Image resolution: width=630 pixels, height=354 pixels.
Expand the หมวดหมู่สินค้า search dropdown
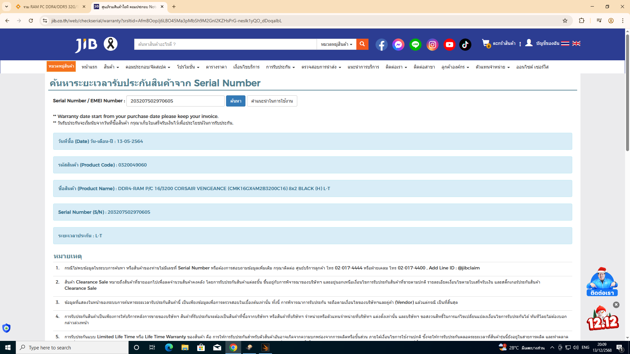tap(336, 44)
